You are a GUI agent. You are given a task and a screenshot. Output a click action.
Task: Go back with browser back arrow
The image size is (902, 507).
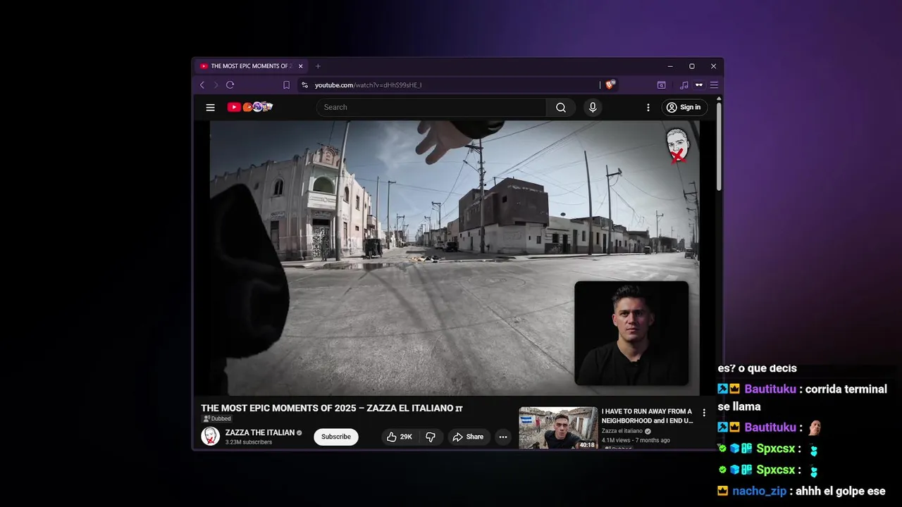coord(202,85)
